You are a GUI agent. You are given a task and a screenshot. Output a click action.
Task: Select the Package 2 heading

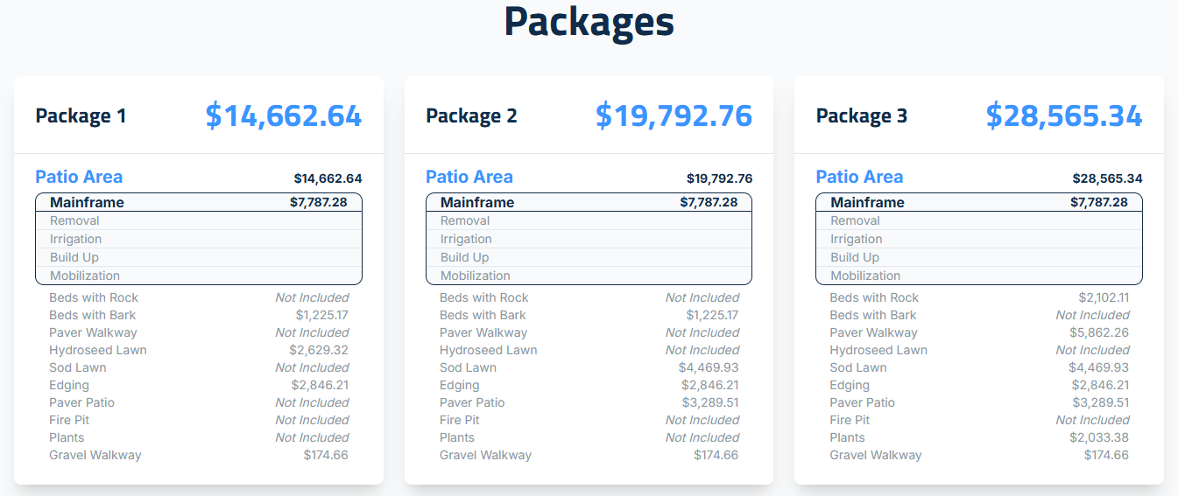pyautogui.click(x=471, y=115)
